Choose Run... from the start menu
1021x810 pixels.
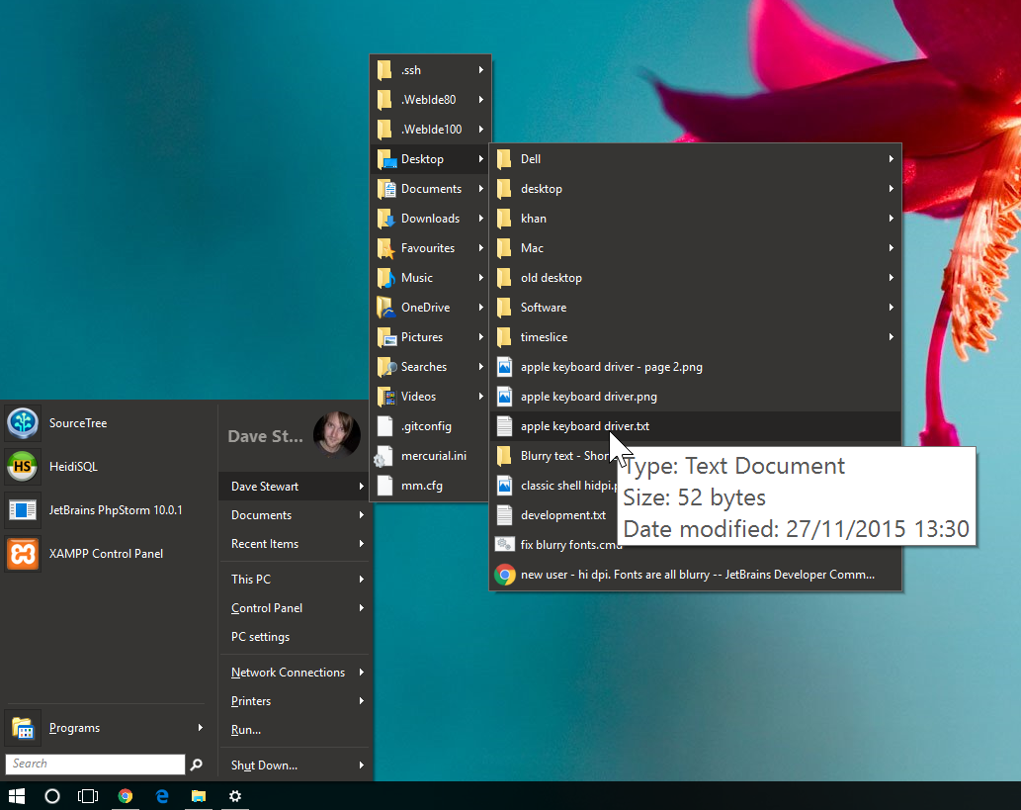point(246,730)
